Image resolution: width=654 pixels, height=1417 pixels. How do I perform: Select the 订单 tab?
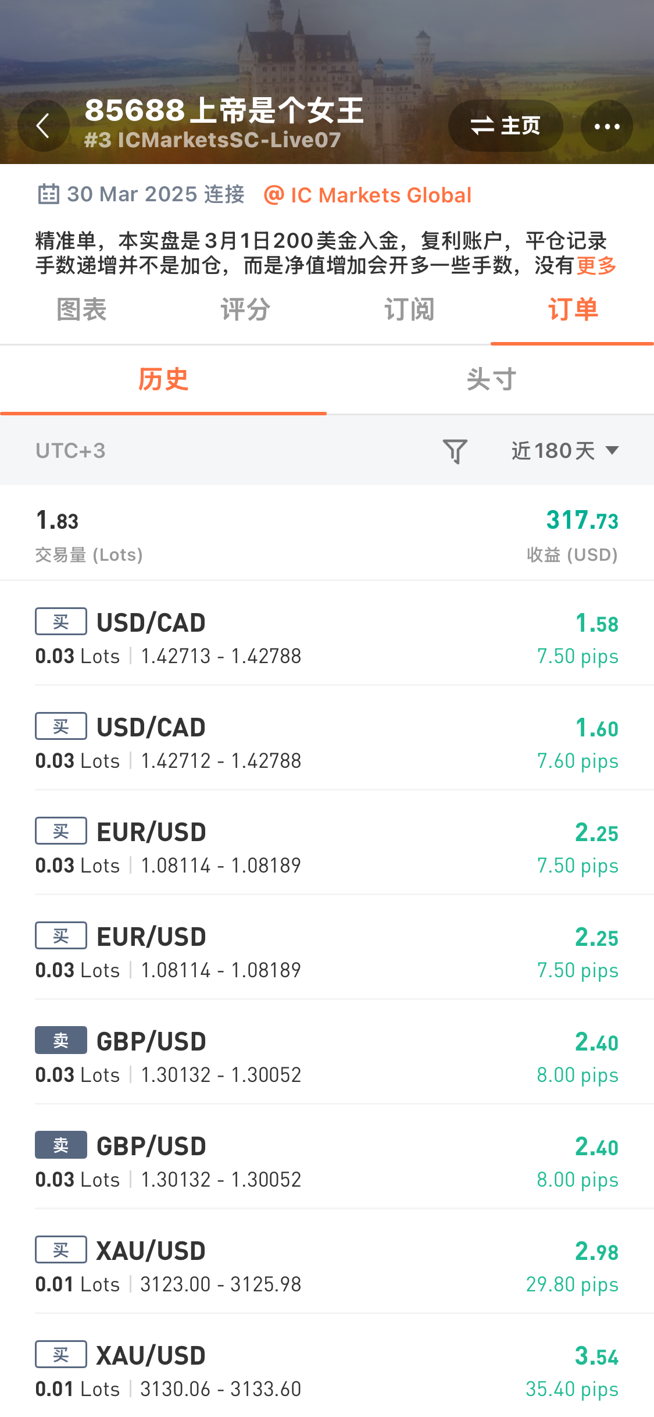click(573, 309)
